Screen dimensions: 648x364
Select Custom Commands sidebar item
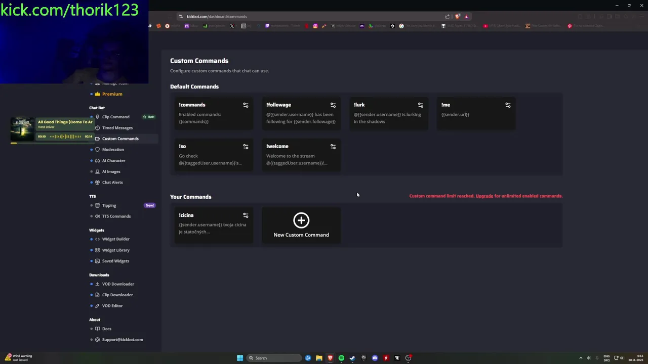pos(120,139)
